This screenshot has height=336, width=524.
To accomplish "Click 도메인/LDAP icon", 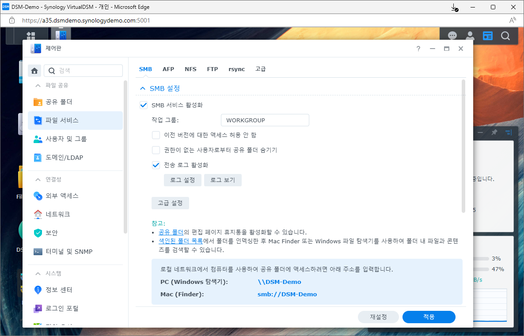I will (38, 158).
